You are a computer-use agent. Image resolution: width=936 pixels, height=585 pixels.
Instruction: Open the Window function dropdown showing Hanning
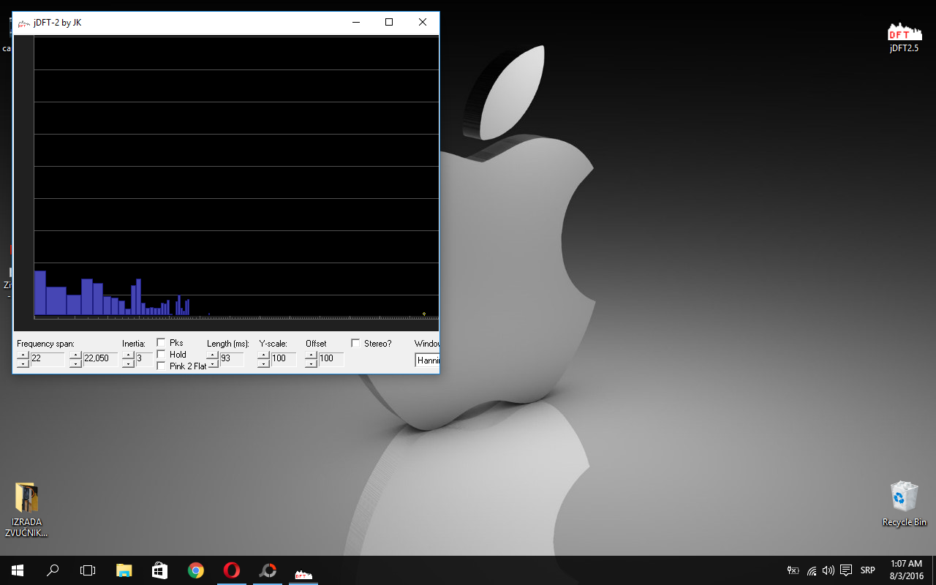click(x=427, y=360)
